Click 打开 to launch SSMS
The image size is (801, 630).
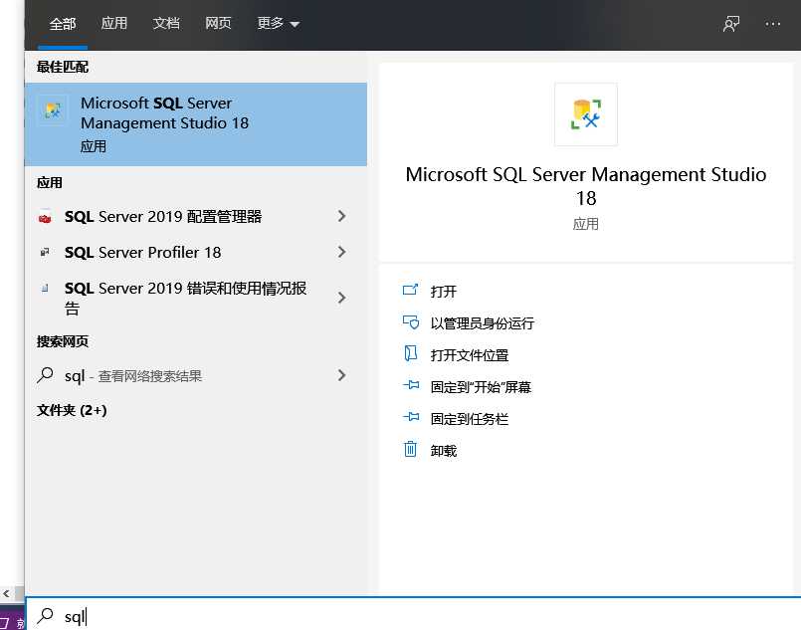(443, 292)
